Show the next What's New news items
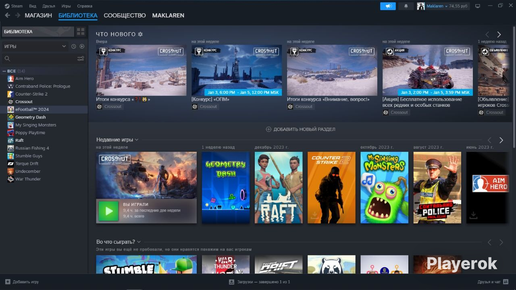 click(x=499, y=35)
